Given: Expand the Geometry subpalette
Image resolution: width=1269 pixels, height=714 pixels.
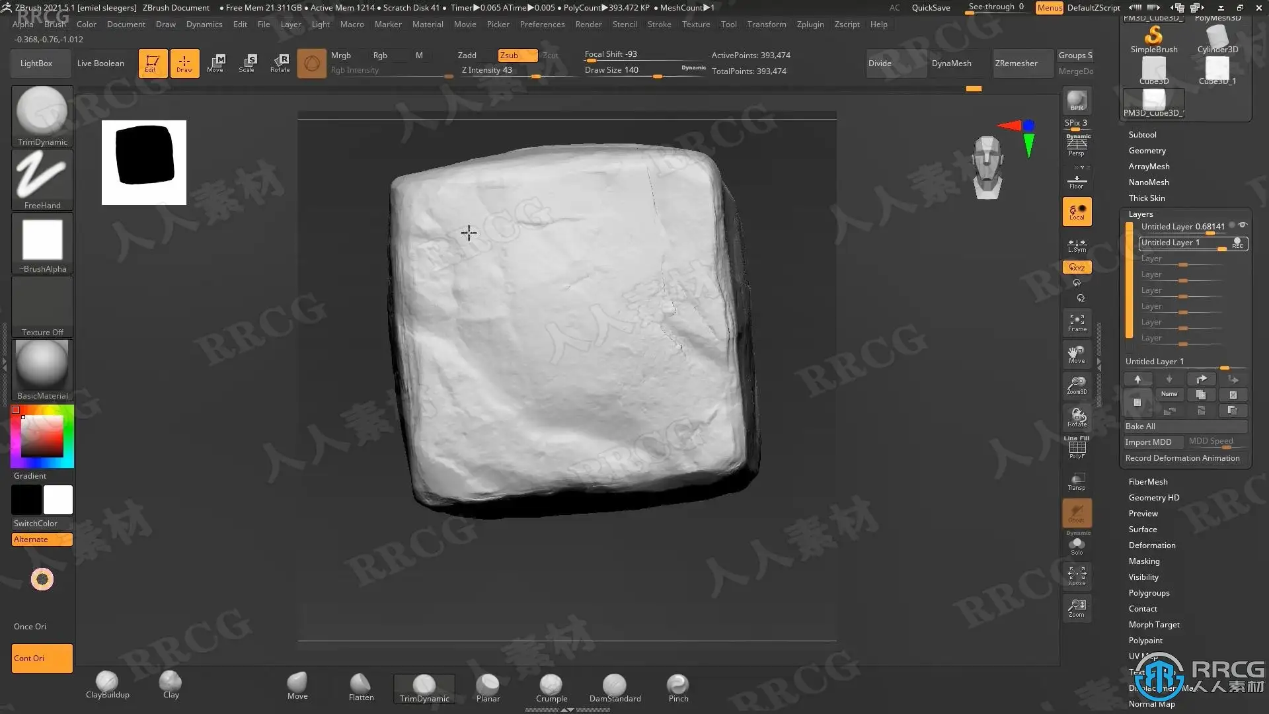Looking at the screenshot, I should click(1147, 151).
